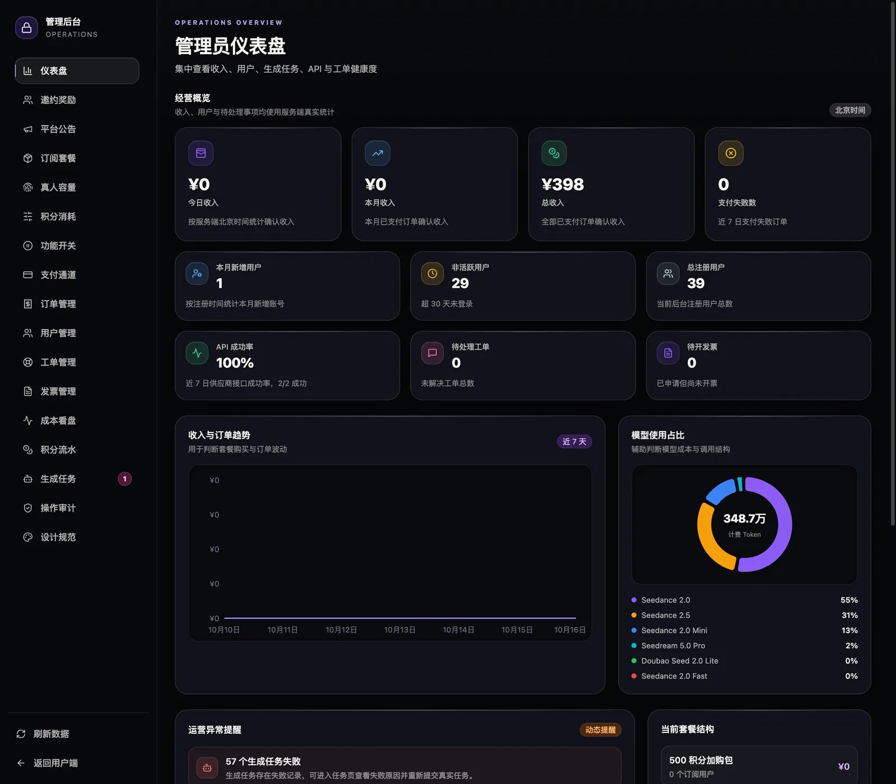Click the 生成任务 robot icon
Screen dimensions: 896x784
coord(27,479)
